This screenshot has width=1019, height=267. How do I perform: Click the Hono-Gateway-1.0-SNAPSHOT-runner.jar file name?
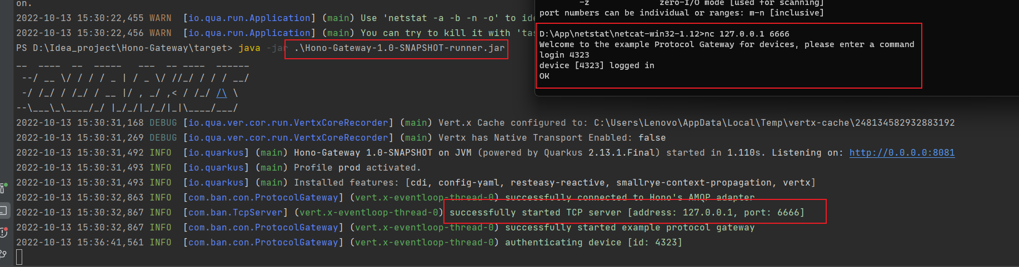coord(399,48)
